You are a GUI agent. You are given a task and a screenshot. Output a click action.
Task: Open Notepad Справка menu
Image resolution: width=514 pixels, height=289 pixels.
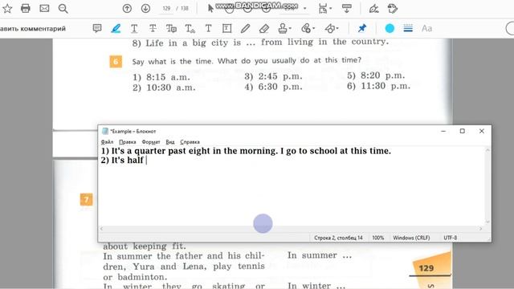pos(190,142)
